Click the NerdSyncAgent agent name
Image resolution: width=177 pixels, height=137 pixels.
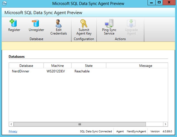(x=136, y=131)
